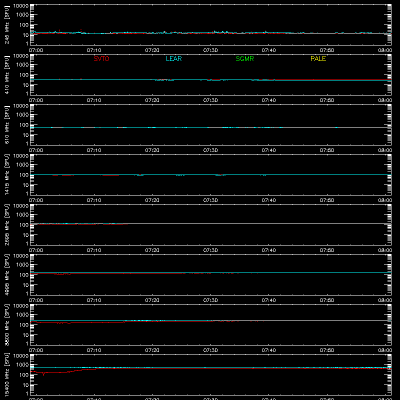Click 07:30 tick label under 245 MHz plot

(x=210, y=50)
